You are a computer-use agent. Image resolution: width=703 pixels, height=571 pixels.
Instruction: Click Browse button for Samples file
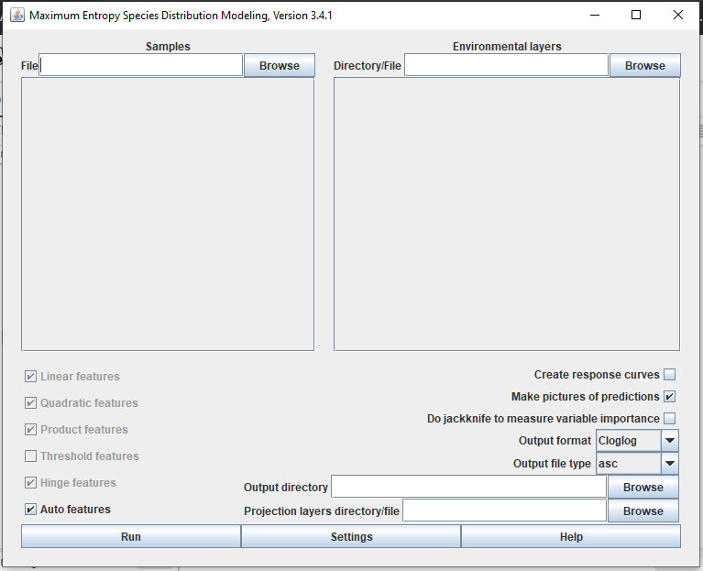(279, 65)
